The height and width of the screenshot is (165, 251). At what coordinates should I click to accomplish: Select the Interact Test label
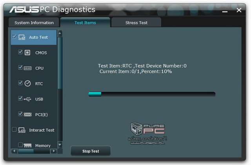[x=42, y=130]
